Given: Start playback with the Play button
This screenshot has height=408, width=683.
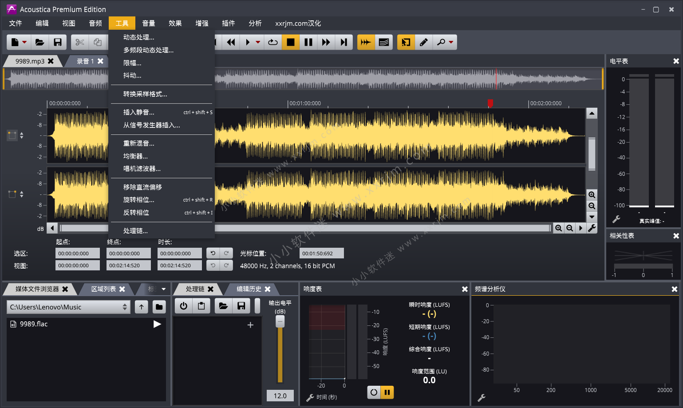Looking at the screenshot, I should tap(248, 42).
